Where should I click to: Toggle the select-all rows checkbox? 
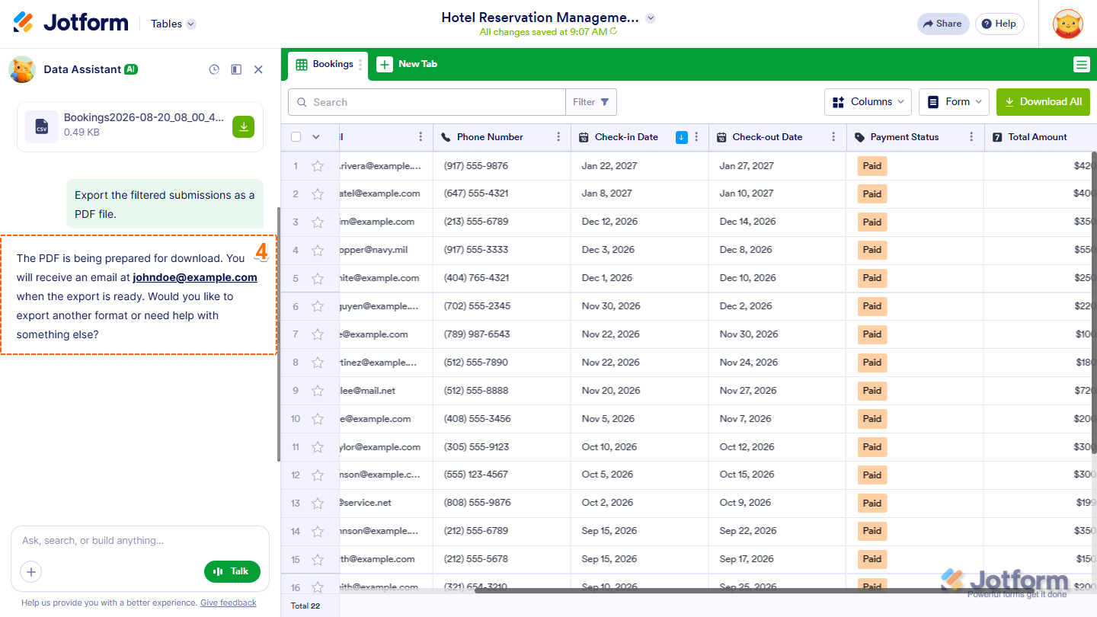[296, 137]
